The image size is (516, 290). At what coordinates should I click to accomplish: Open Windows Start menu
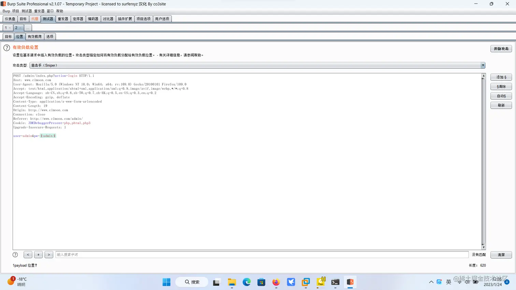[167, 282]
